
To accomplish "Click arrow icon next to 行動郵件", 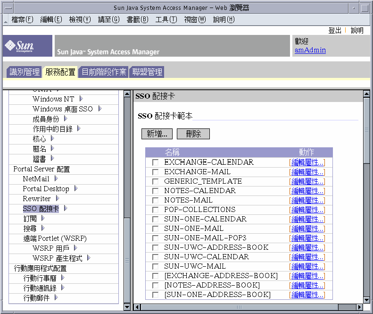I will click(x=56, y=297).
